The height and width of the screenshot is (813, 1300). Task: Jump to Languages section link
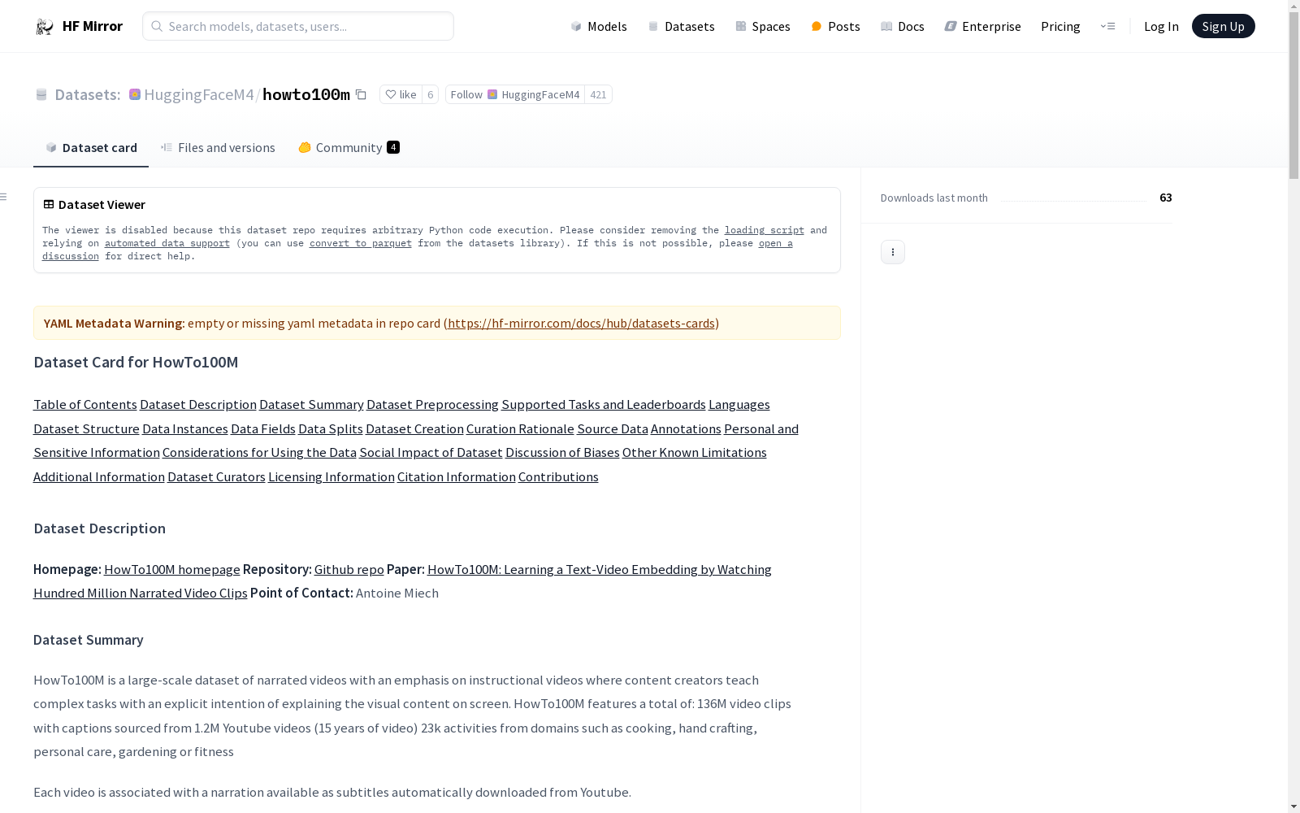click(739, 405)
